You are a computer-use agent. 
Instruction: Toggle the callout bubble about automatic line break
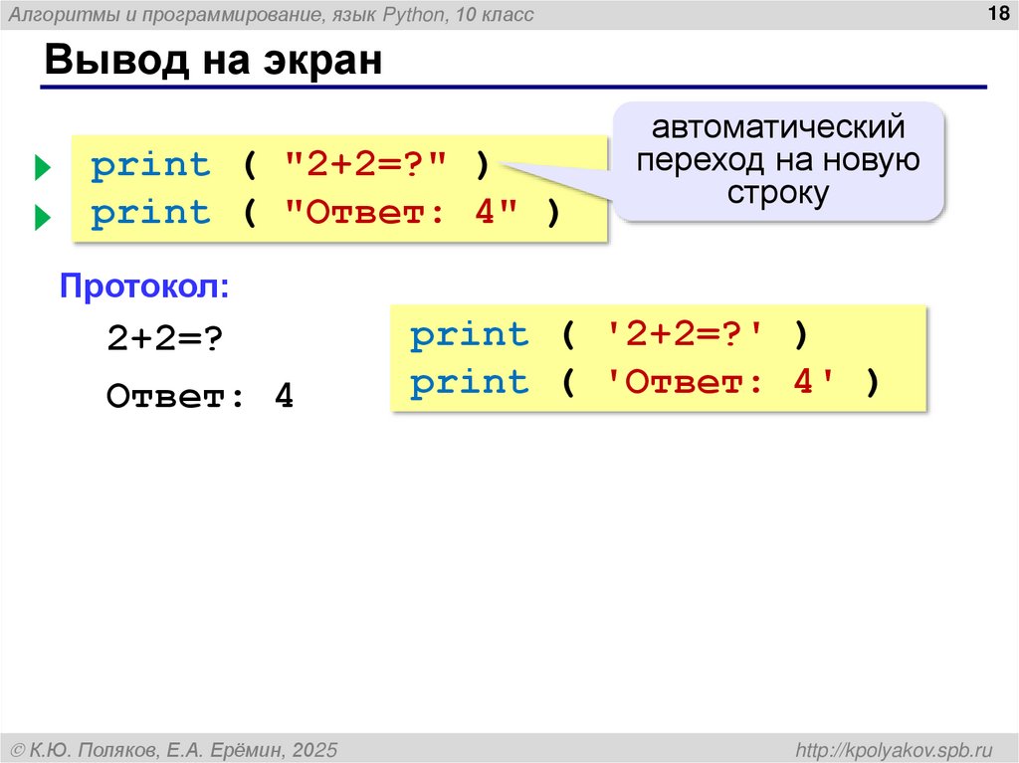(x=781, y=159)
